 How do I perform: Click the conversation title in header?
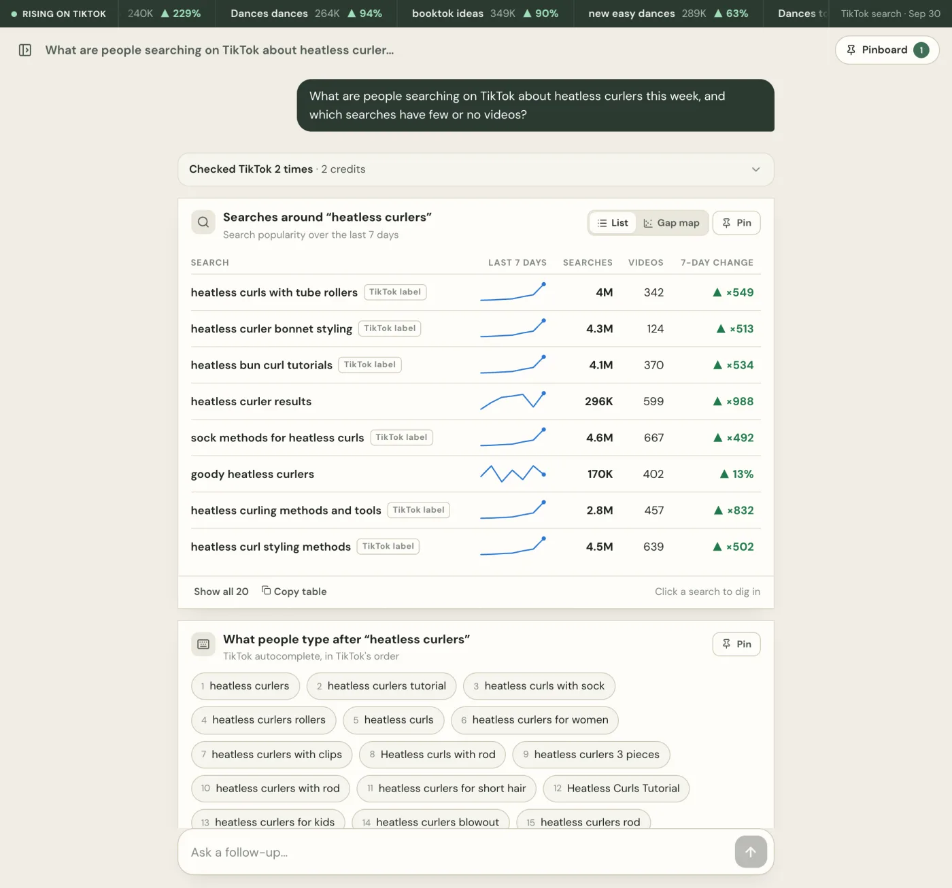[220, 50]
